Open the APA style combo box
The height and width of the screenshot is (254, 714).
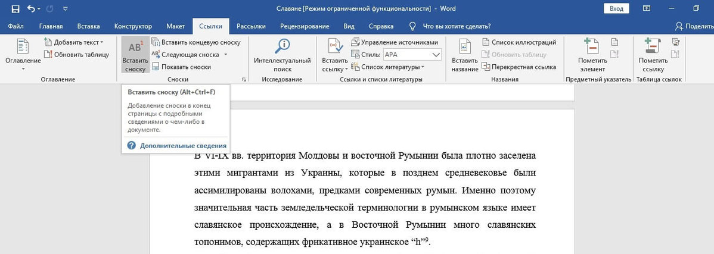pyautogui.click(x=412, y=55)
